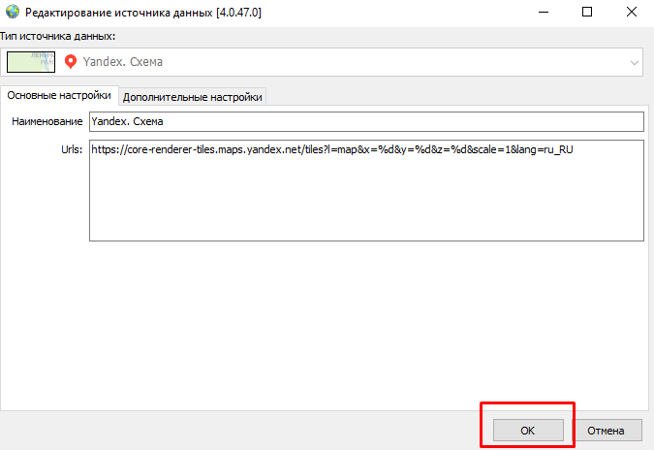
Task: Maximize the dialog window
Action: 587,12
